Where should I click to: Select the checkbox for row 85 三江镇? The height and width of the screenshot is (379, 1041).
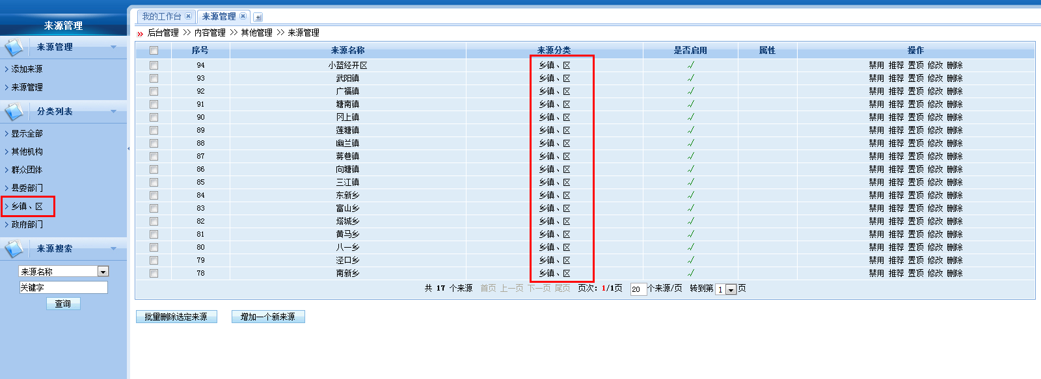point(154,182)
